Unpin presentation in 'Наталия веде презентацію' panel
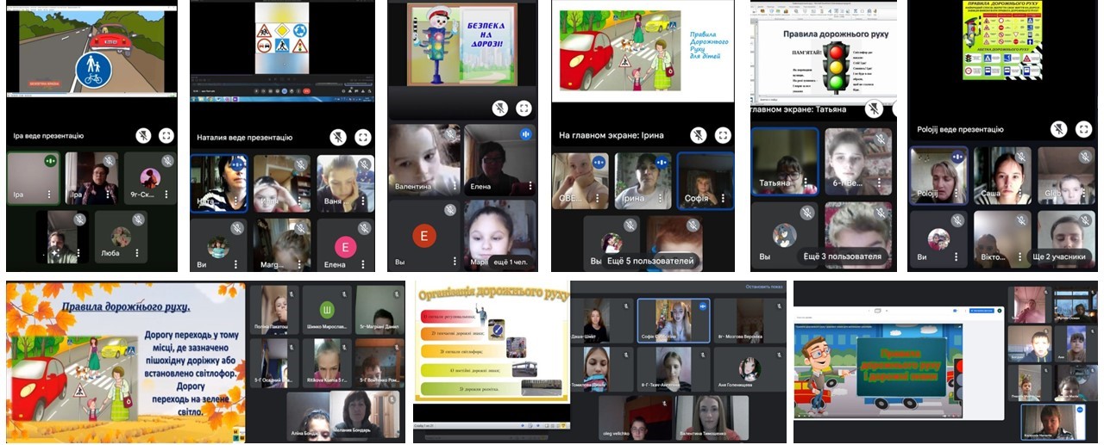 (x=339, y=137)
